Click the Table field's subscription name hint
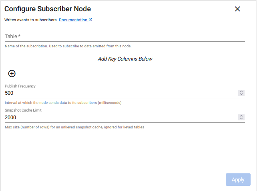This screenshot has height=191, width=257. tap(68, 46)
